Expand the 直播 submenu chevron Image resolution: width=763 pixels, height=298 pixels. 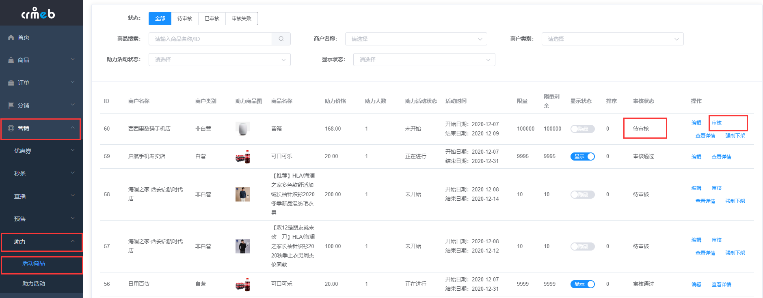(x=73, y=195)
